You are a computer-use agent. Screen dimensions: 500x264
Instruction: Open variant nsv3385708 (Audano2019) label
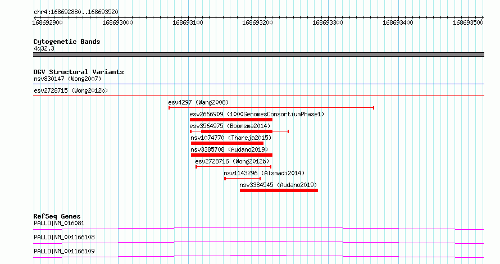229,149
